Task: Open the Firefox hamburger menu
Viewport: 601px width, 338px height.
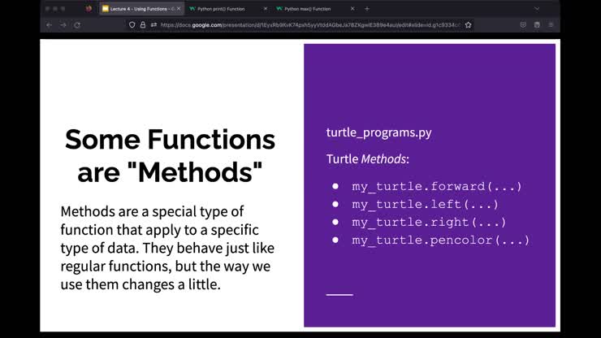Action: coord(551,24)
